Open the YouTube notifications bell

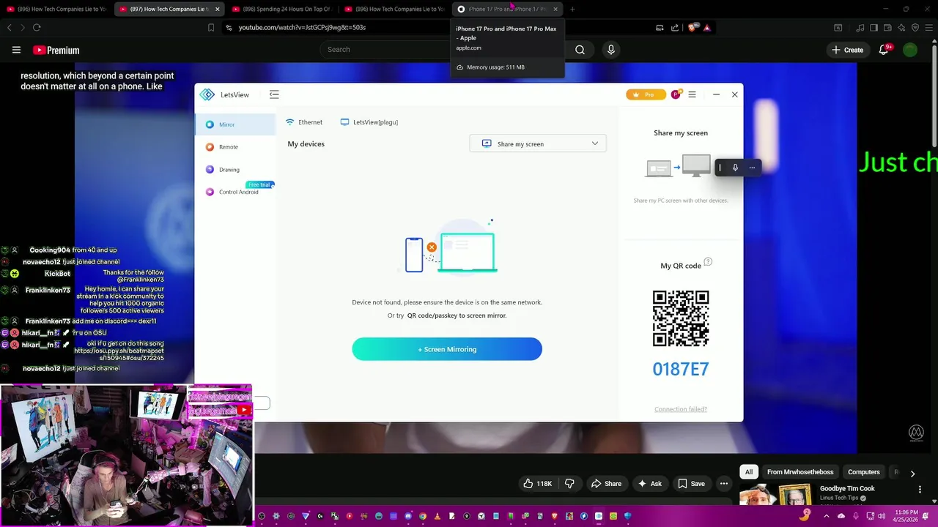pos(885,50)
